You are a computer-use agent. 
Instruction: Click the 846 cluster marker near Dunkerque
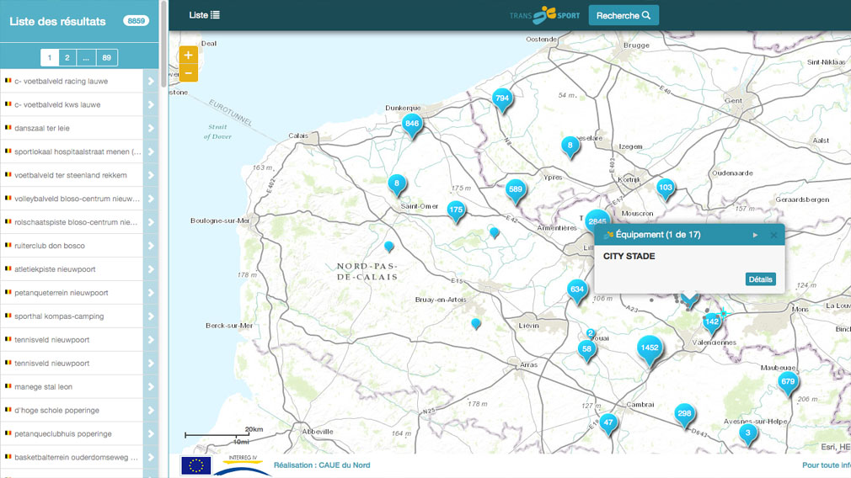coord(411,124)
